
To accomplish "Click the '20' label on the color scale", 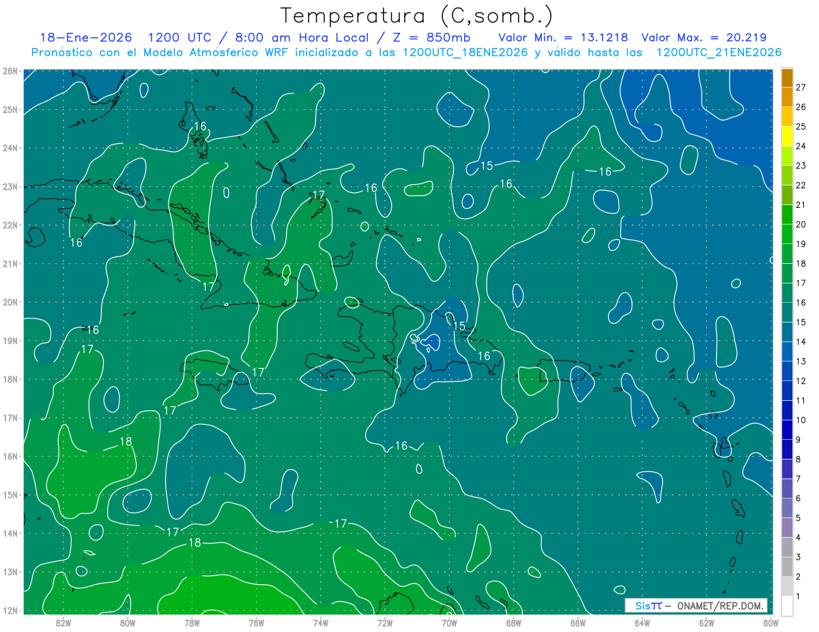I will pyautogui.click(x=801, y=224).
